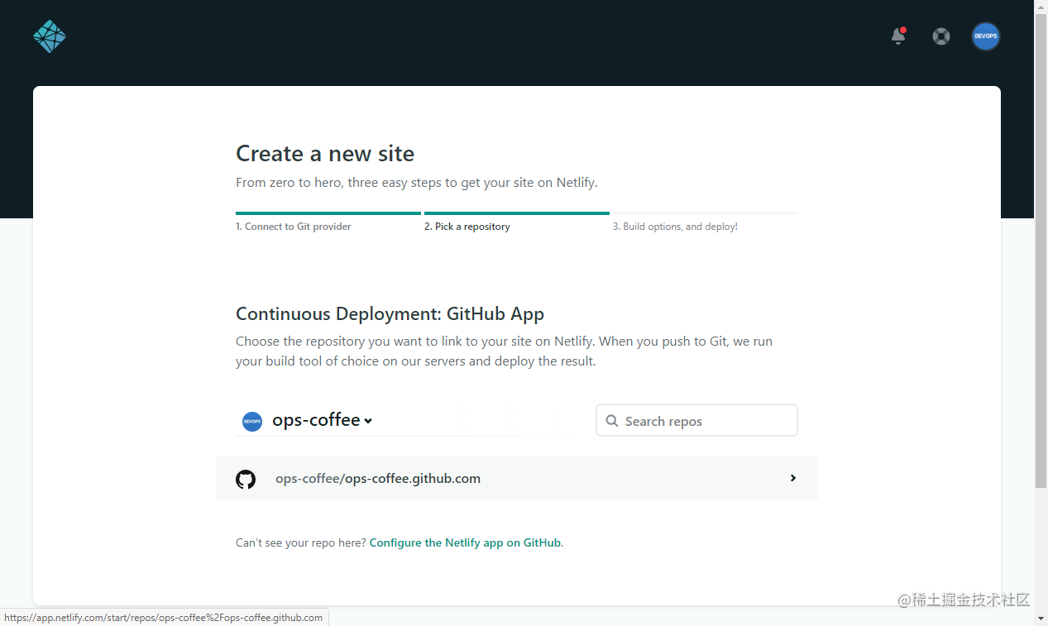The image size is (1048, 626).
Task: Click the scrollbar down arrow
Action: click(x=1041, y=619)
